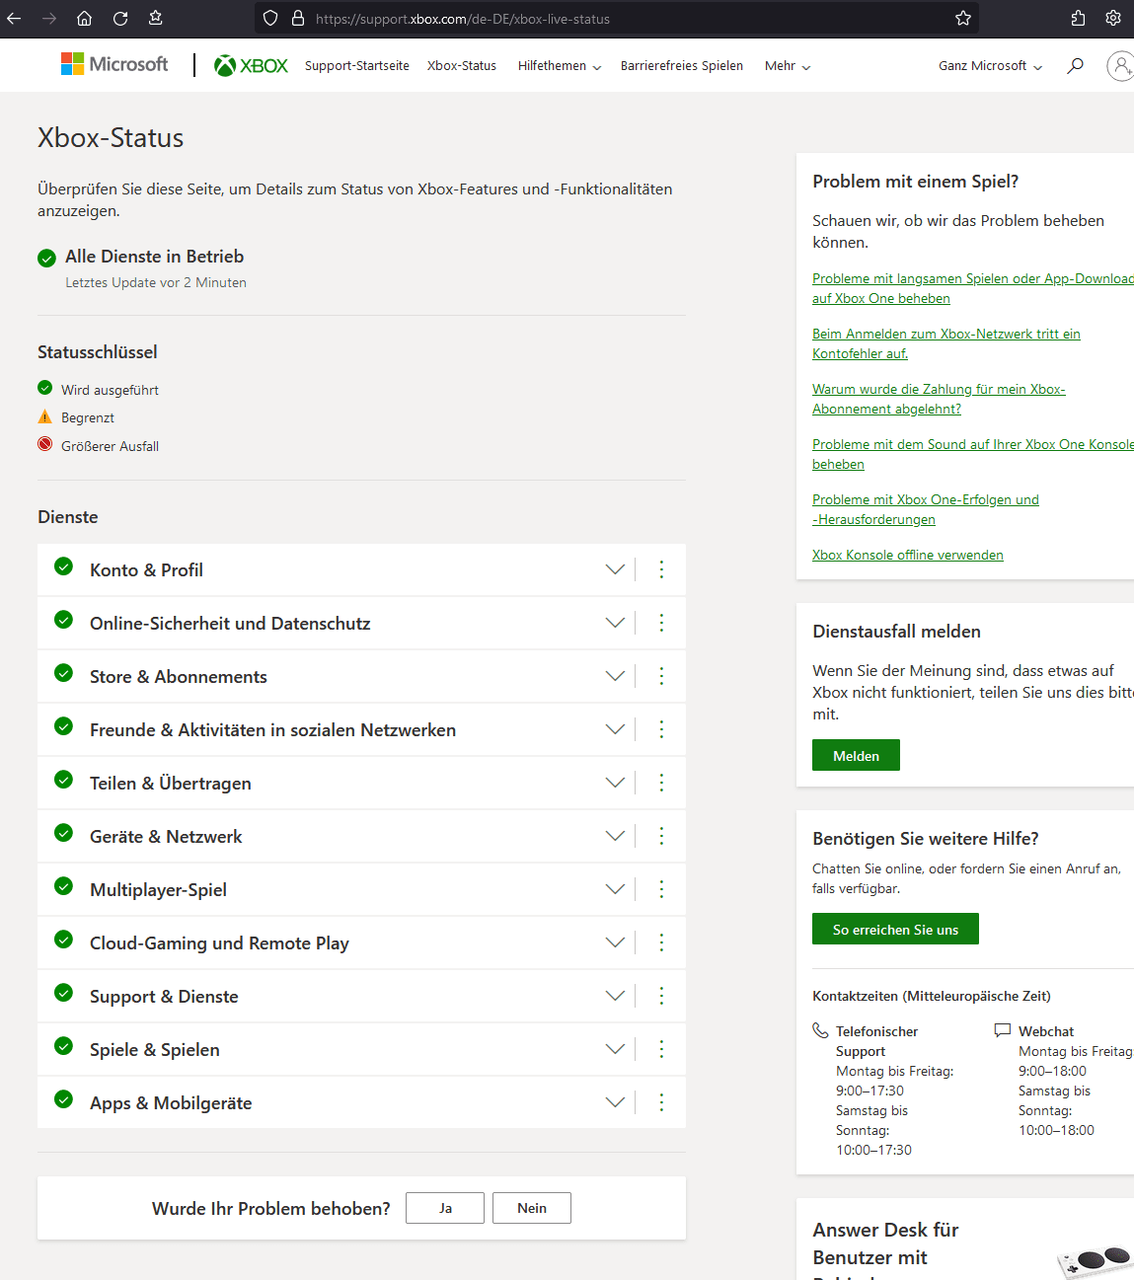The image size is (1134, 1280).
Task: Open link about abgelehnte Abonnement-Zahlung
Action: (x=939, y=399)
